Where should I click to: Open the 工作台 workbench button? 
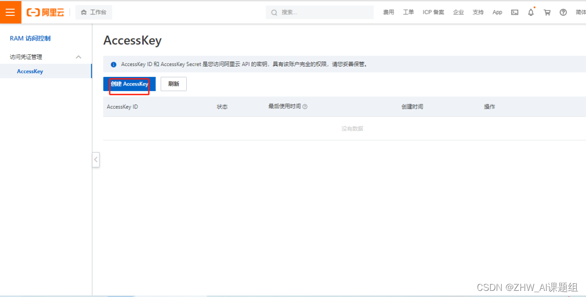pyautogui.click(x=94, y=12)
